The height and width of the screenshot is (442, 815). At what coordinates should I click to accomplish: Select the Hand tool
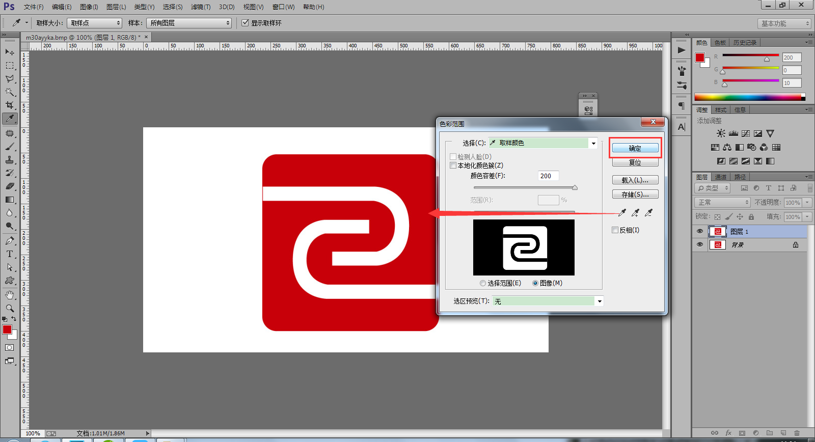10,295
